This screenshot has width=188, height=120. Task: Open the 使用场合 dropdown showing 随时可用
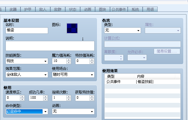tap(73, 75)
